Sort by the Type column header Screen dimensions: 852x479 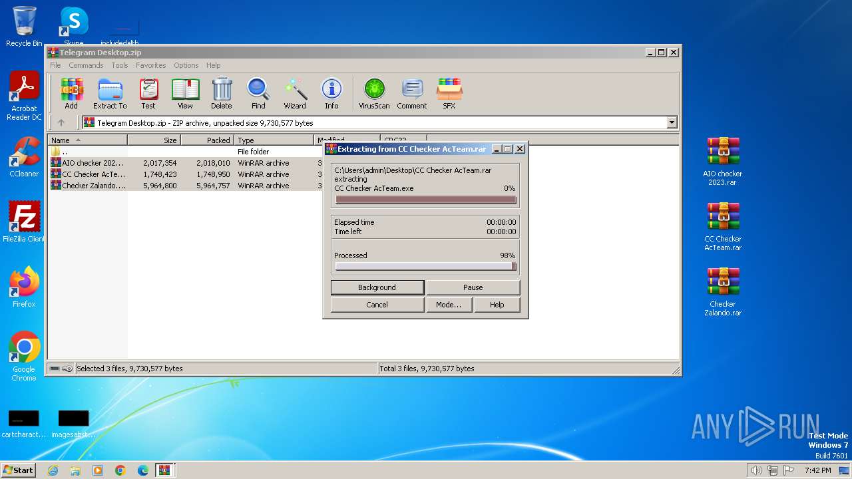(x=274, y=140)
